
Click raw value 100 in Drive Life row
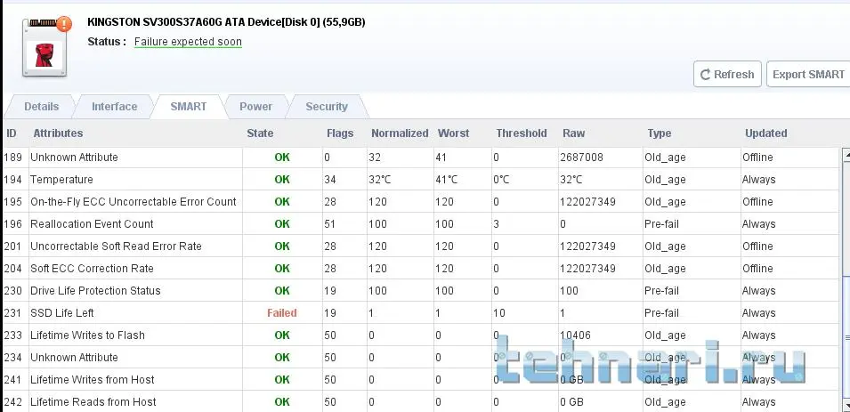click(x=570, y=291)
